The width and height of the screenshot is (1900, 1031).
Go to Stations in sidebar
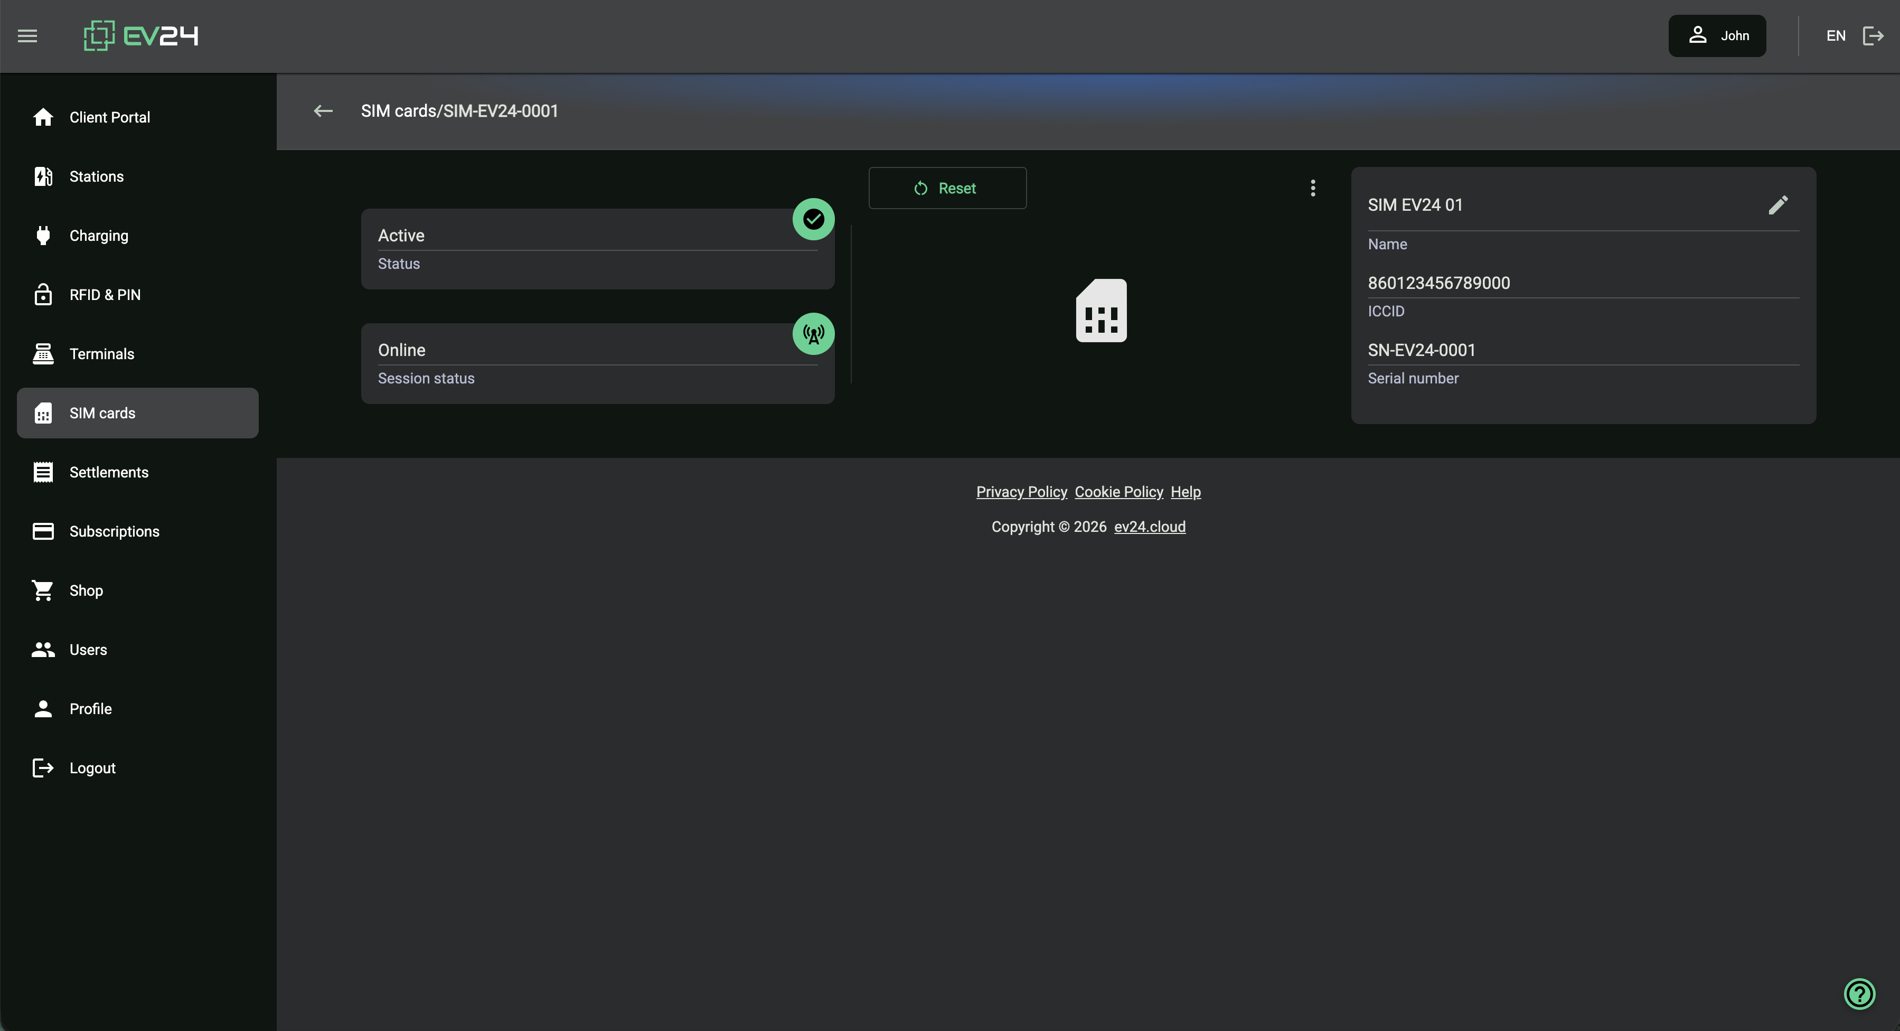(x=97, y=176)
